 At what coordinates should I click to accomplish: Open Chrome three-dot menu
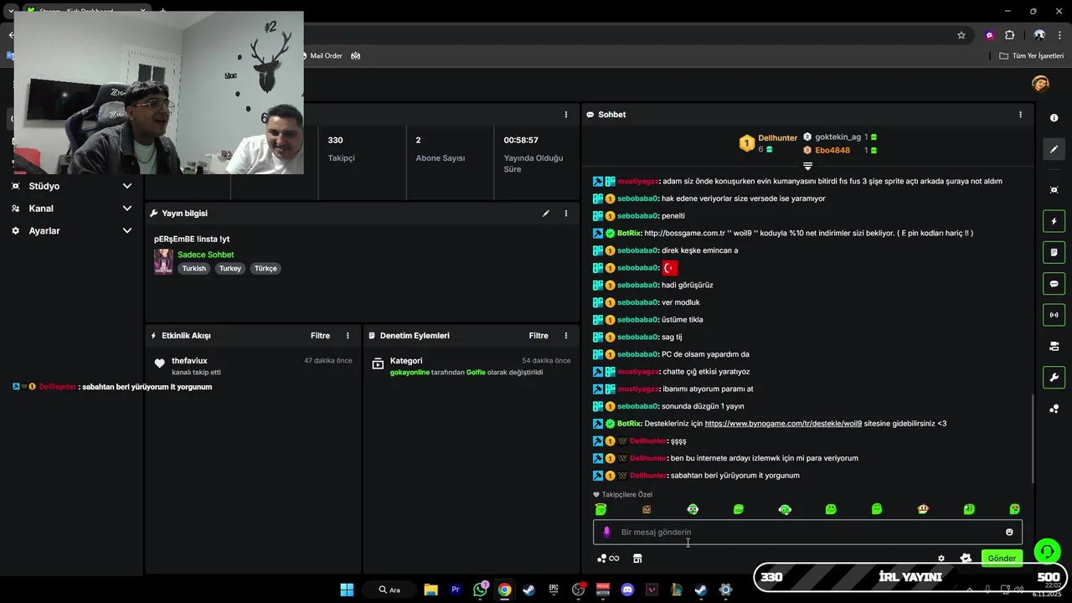click(1060, 35)
